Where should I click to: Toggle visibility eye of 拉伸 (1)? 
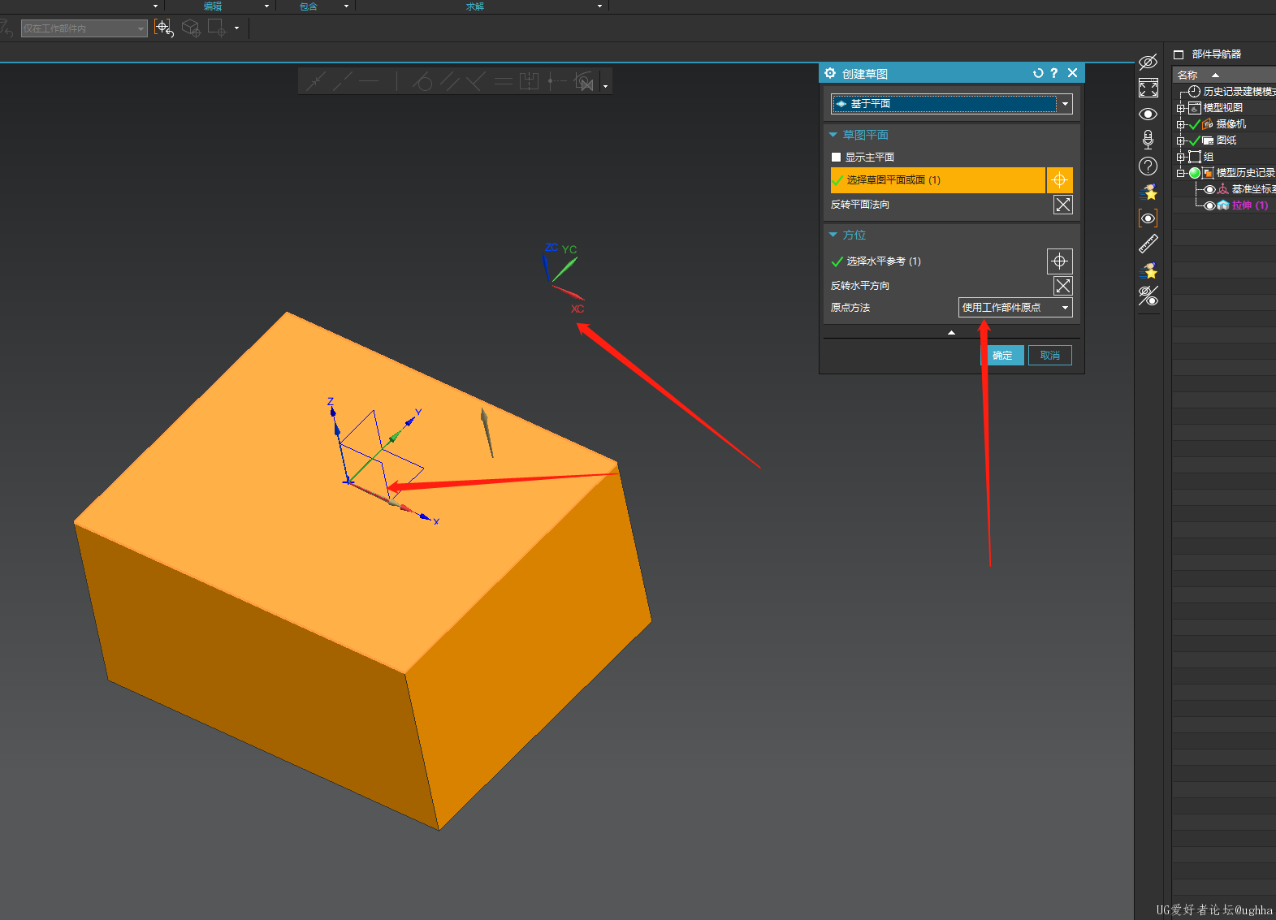1209,205
